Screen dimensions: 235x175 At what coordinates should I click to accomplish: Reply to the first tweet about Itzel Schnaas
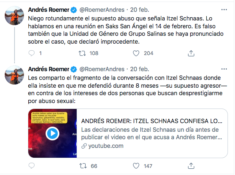point(31,53)
